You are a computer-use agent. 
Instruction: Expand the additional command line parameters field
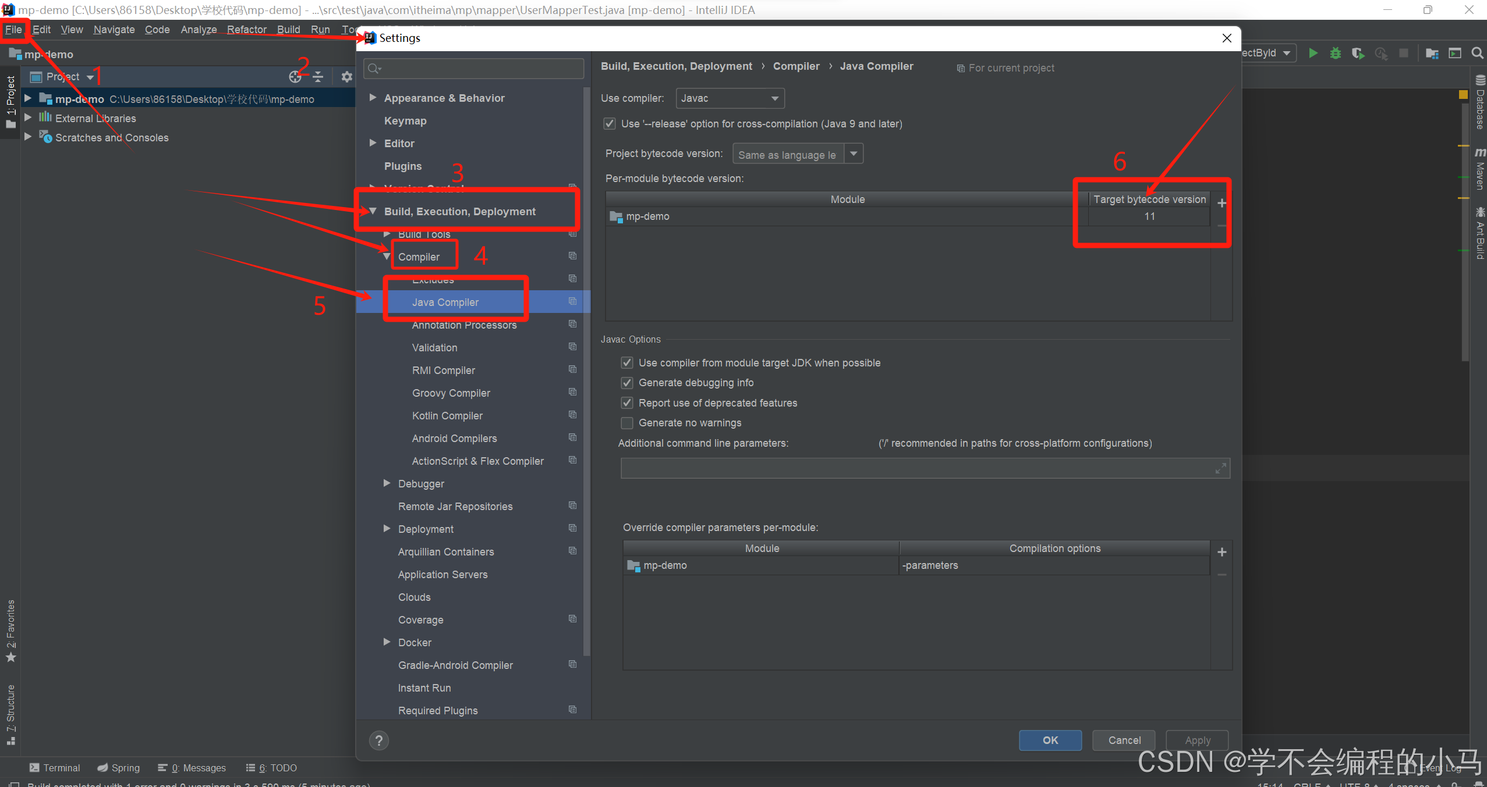pos(1220,468)
